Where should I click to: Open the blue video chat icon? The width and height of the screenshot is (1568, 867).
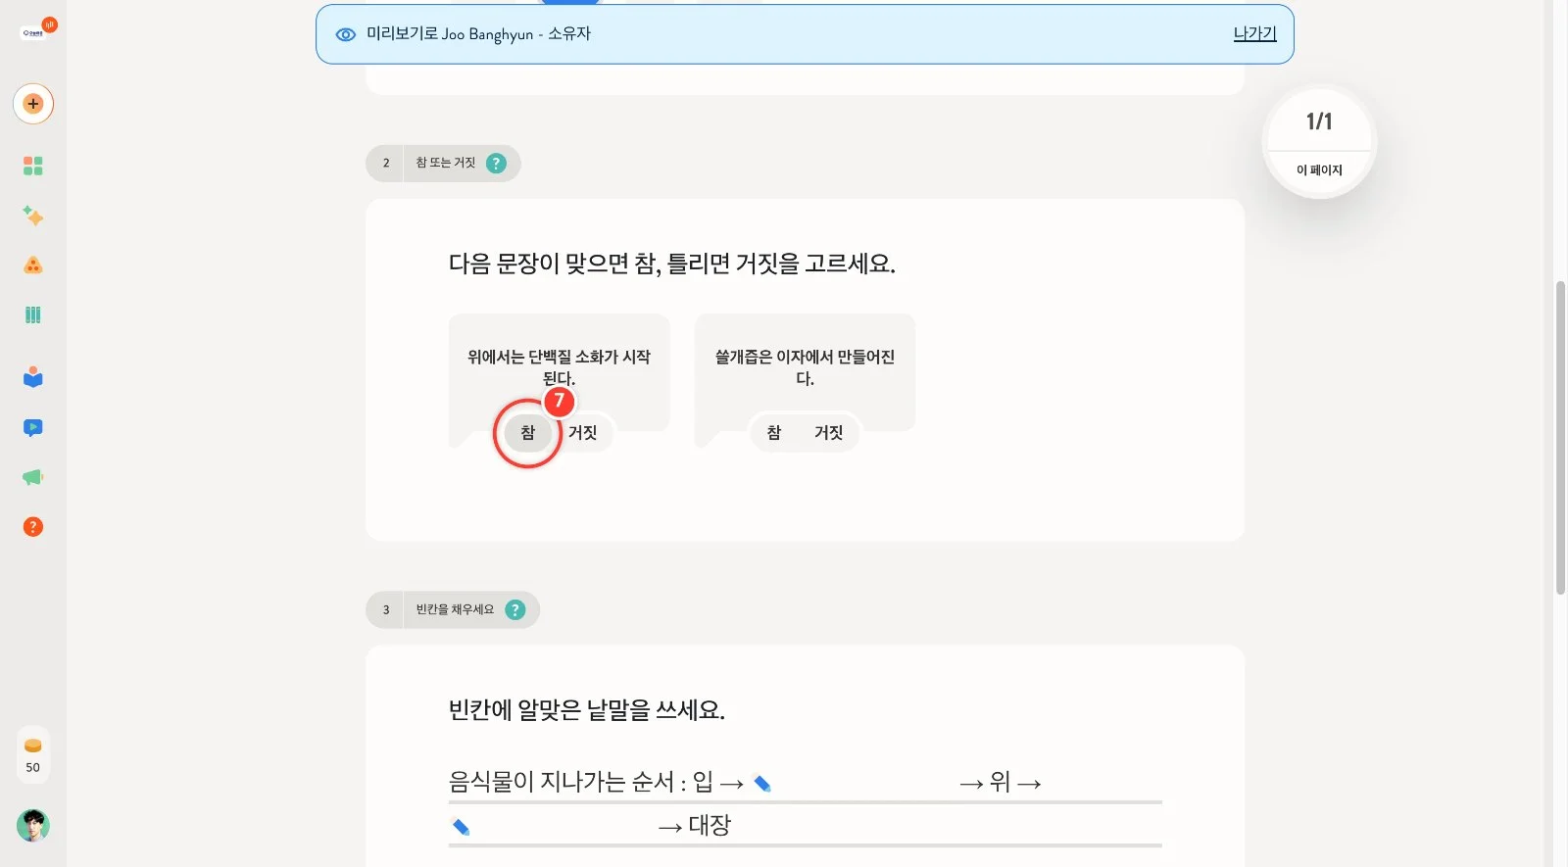pyautogui.click(x=33, y=427)
